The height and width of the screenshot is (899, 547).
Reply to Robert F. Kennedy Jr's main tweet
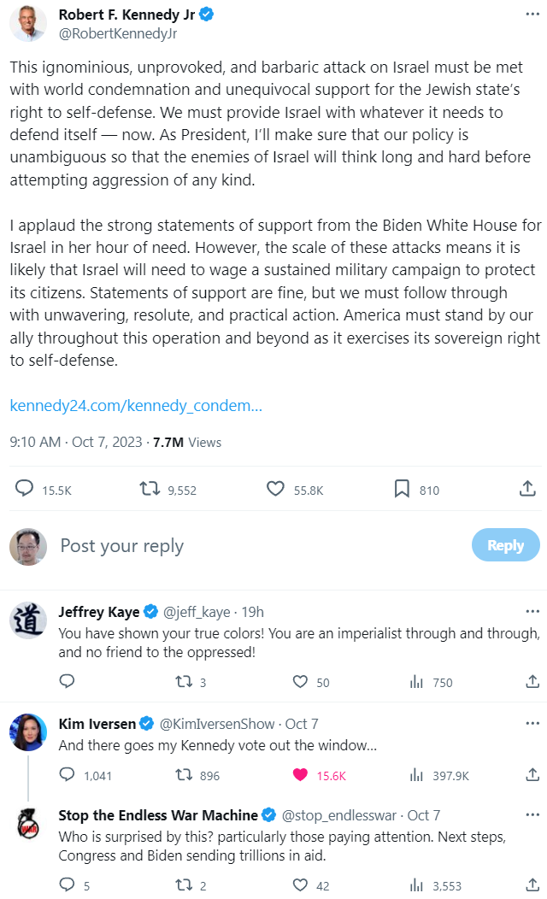coord(26,489)
